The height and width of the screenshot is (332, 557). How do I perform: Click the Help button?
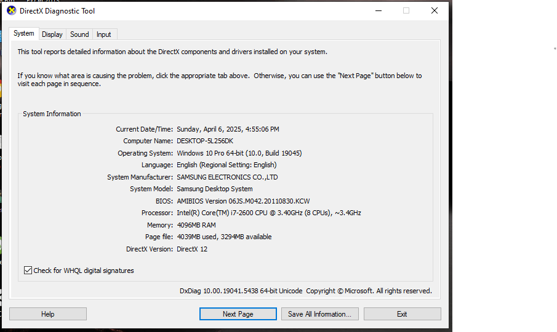click(x=47, y=314)
